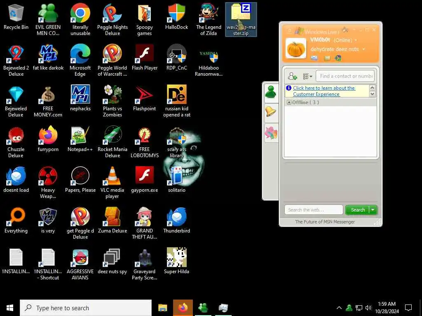Select the 'literally unusable' Chrome shortcut
Image resolution: width=422 pixels, height=316 pixels.
[x=80, y=20]
